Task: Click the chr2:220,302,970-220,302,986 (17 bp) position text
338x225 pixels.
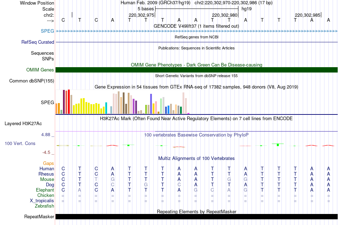Action: (x=233, y=3)
